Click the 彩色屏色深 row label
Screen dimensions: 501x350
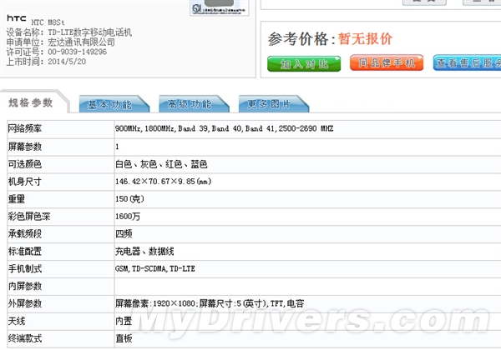pyautogui.click(x=29, y=217)
